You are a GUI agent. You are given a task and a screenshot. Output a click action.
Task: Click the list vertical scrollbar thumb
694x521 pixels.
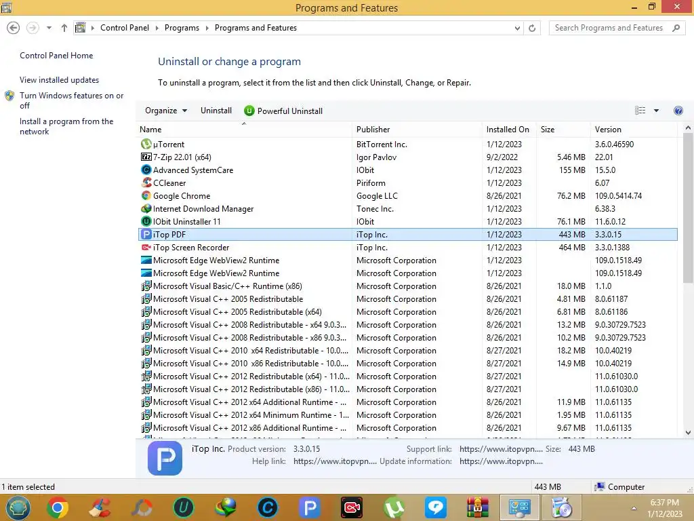click(x=688, y=208)
